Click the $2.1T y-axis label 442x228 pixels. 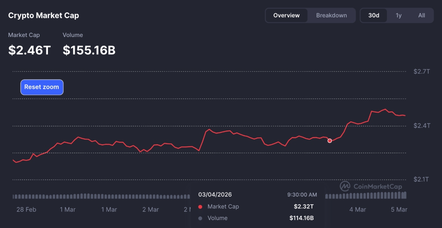coord(421,179)
